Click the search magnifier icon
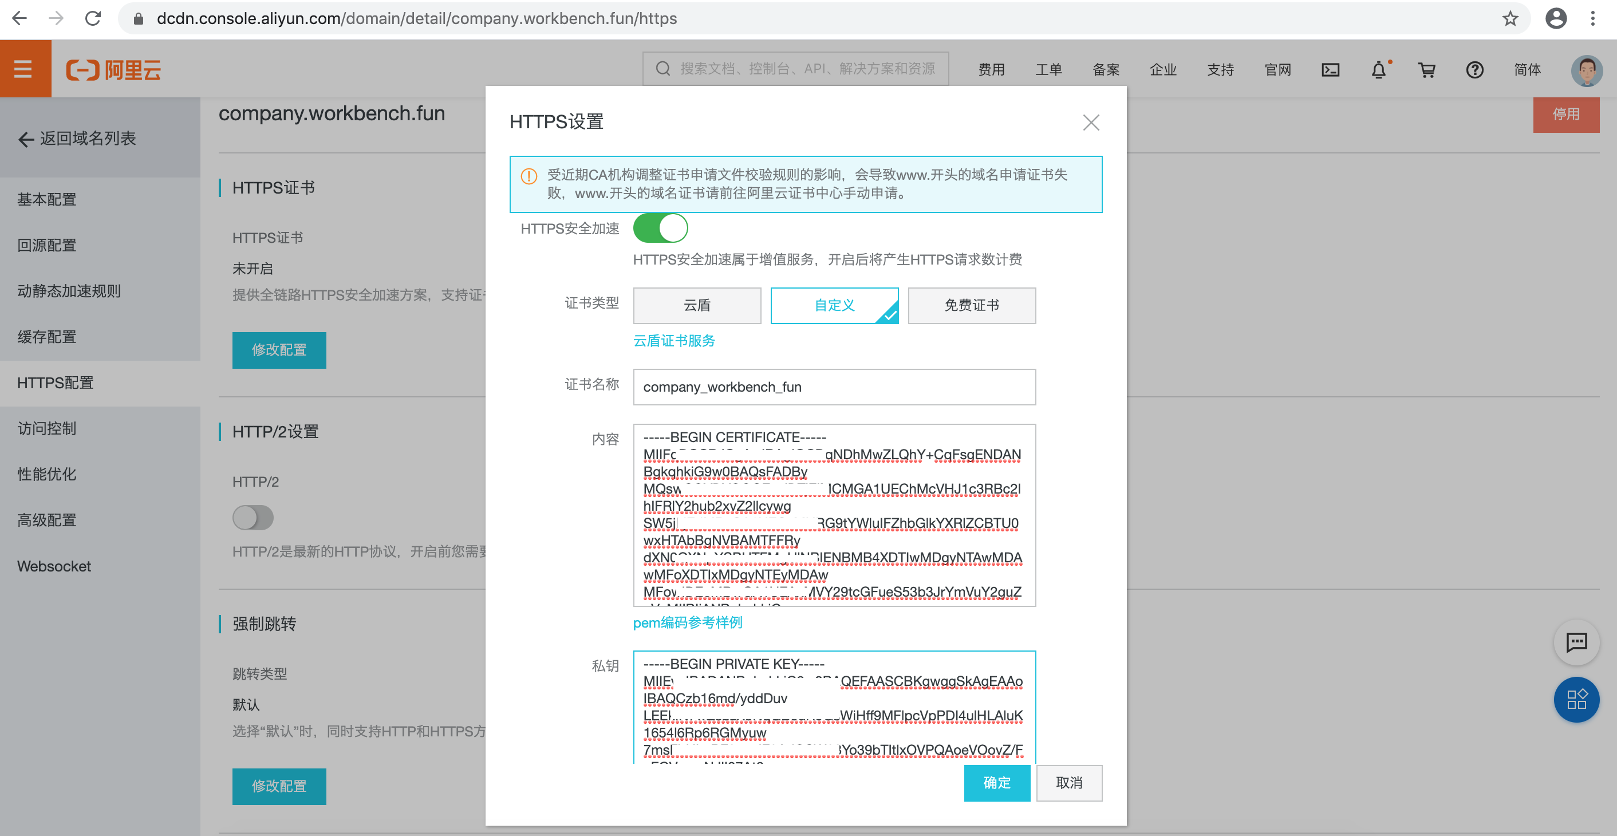 [x=663, y=68]
